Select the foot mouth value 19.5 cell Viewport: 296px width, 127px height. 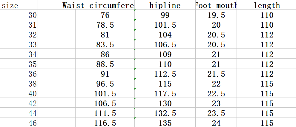216,15
